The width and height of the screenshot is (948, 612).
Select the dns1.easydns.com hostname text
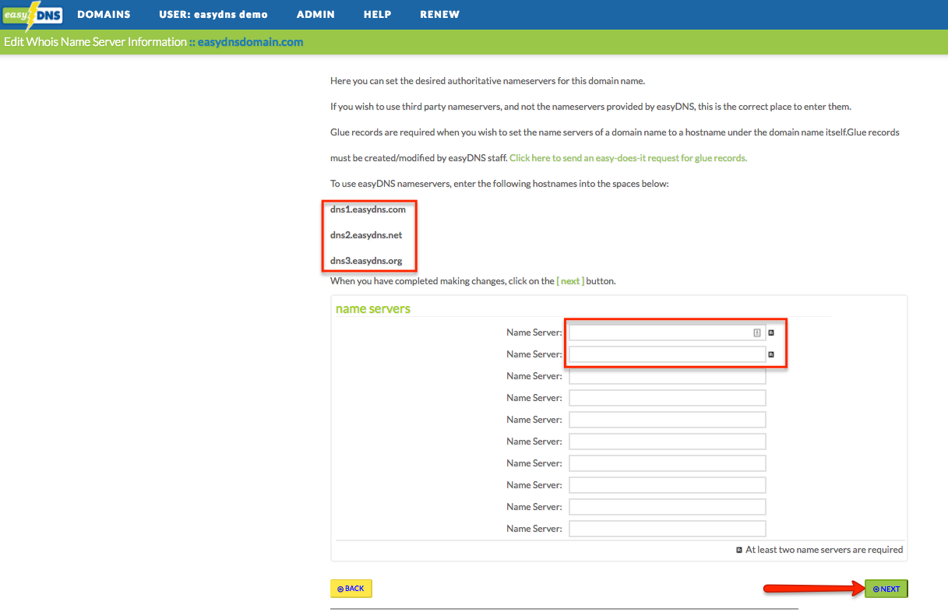[368, 209]
